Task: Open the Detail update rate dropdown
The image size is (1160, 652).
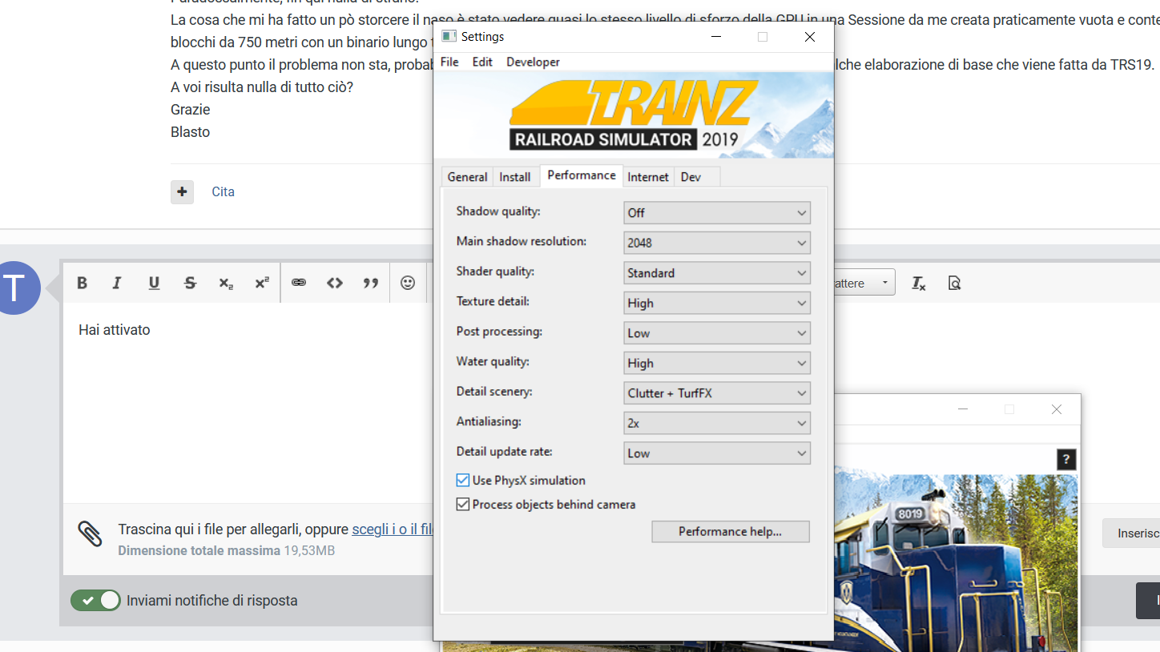Action: 717,453
